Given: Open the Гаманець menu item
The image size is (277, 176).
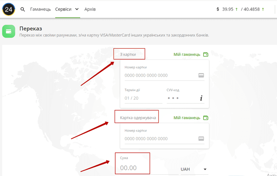Looking at the screenshot, I should pyautogui.click(x=40, y=9).
